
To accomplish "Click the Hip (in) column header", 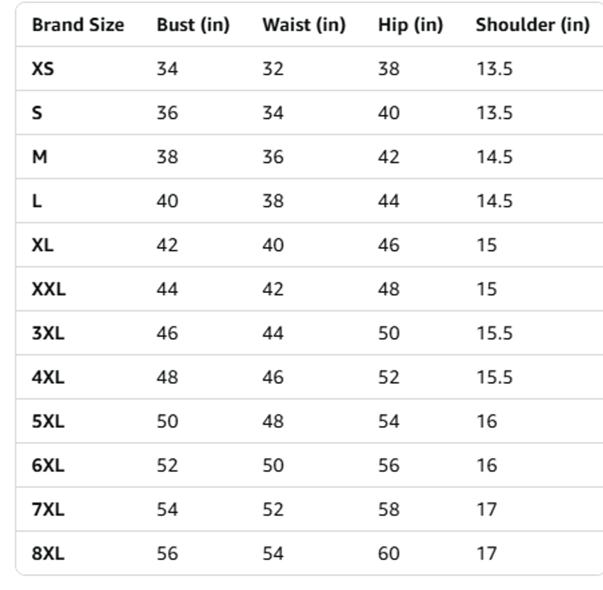I will pyautogui.click(x=410, y=25).
